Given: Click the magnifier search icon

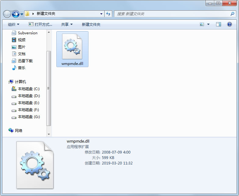Looking at the screenshot, I should (x=232, y=14).
